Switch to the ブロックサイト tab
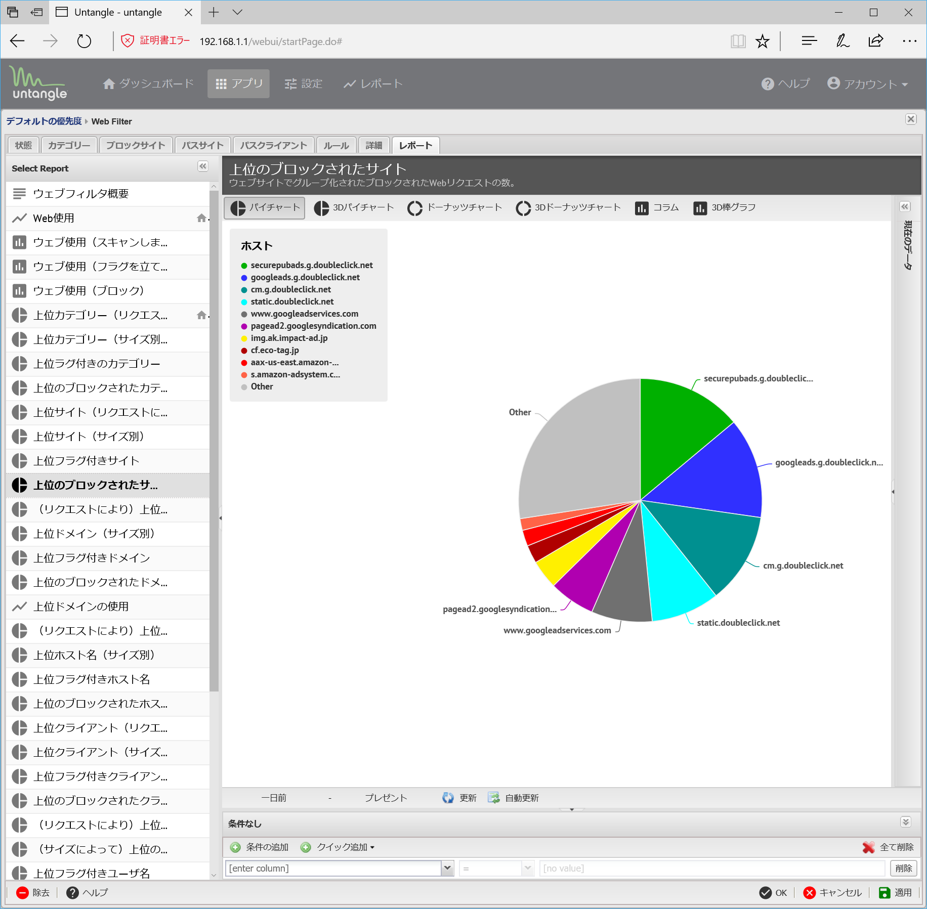The width and height of the screenshot is (927, 909). click(x=136, y=146)
